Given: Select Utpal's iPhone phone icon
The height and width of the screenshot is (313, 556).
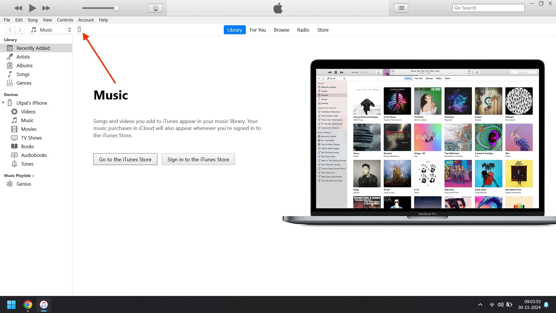Looking at the screenshot, I should click(x=10, y=103).
